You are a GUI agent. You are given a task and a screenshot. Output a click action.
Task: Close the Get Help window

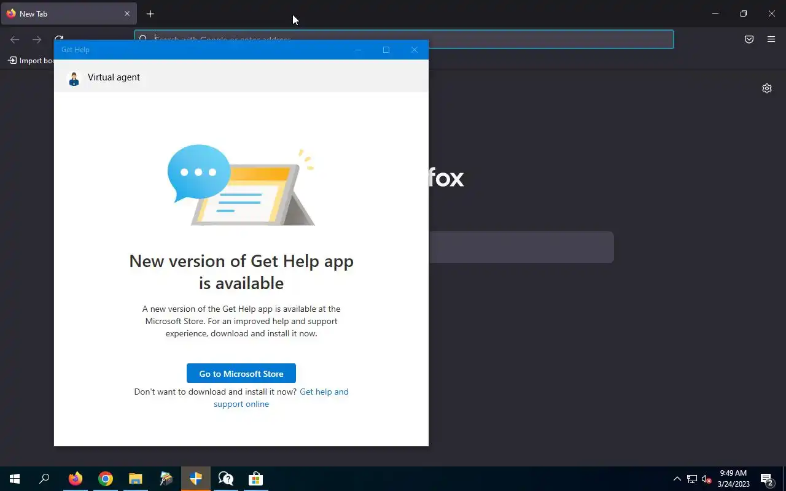point(414,50)
